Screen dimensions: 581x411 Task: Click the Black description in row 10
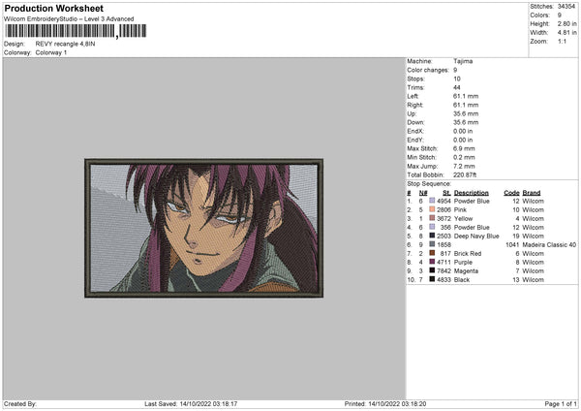462,280
